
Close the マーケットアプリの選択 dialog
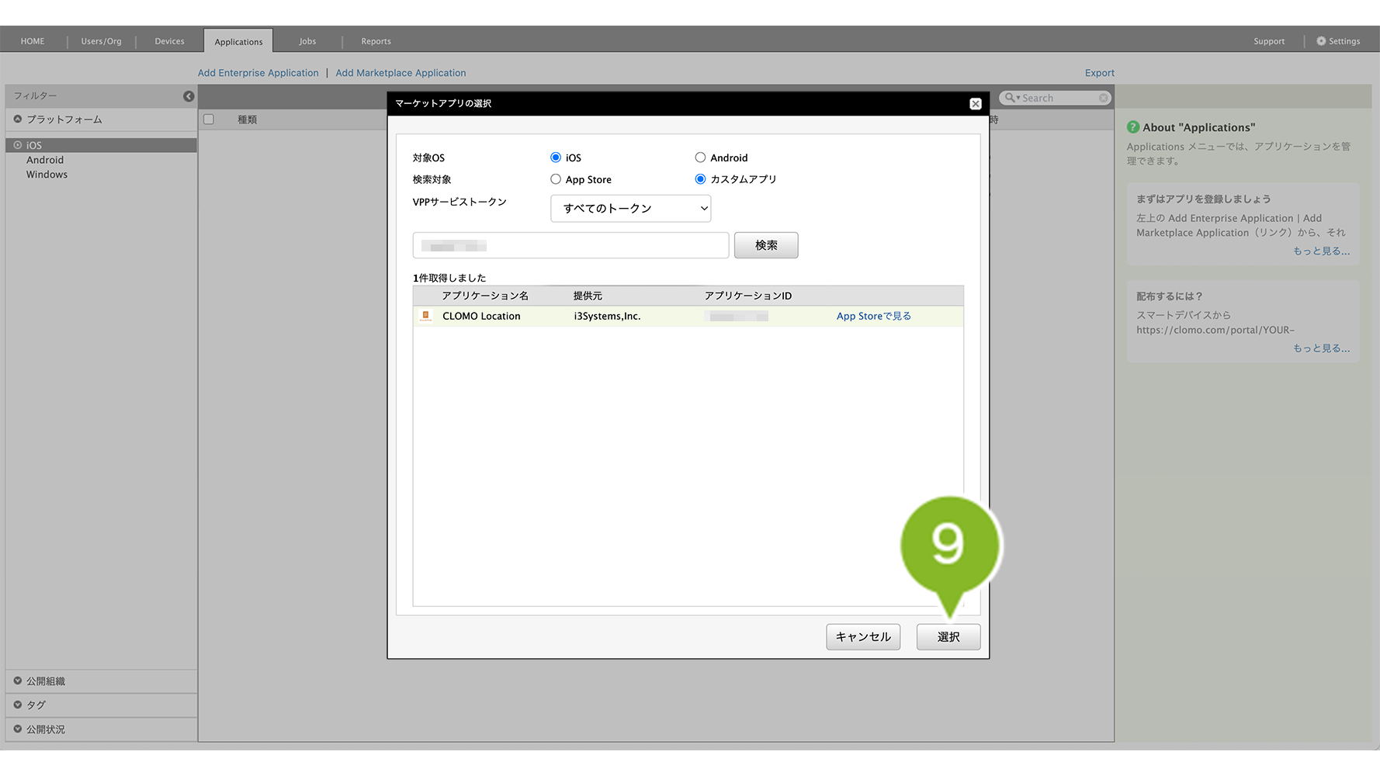point(976,104)
